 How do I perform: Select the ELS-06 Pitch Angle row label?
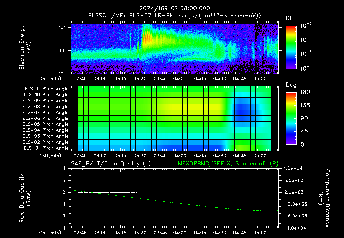click(x=45, y=119)
